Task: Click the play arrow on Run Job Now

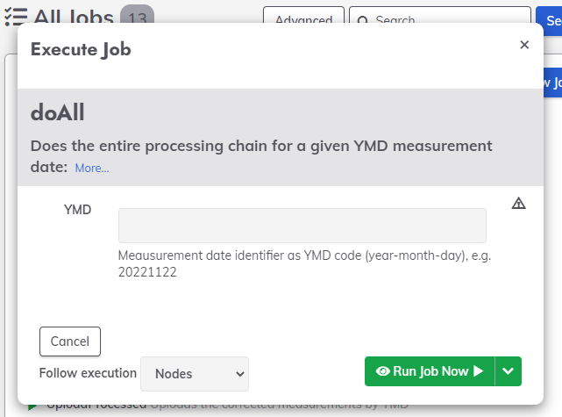Action: [x=478, y=371]
